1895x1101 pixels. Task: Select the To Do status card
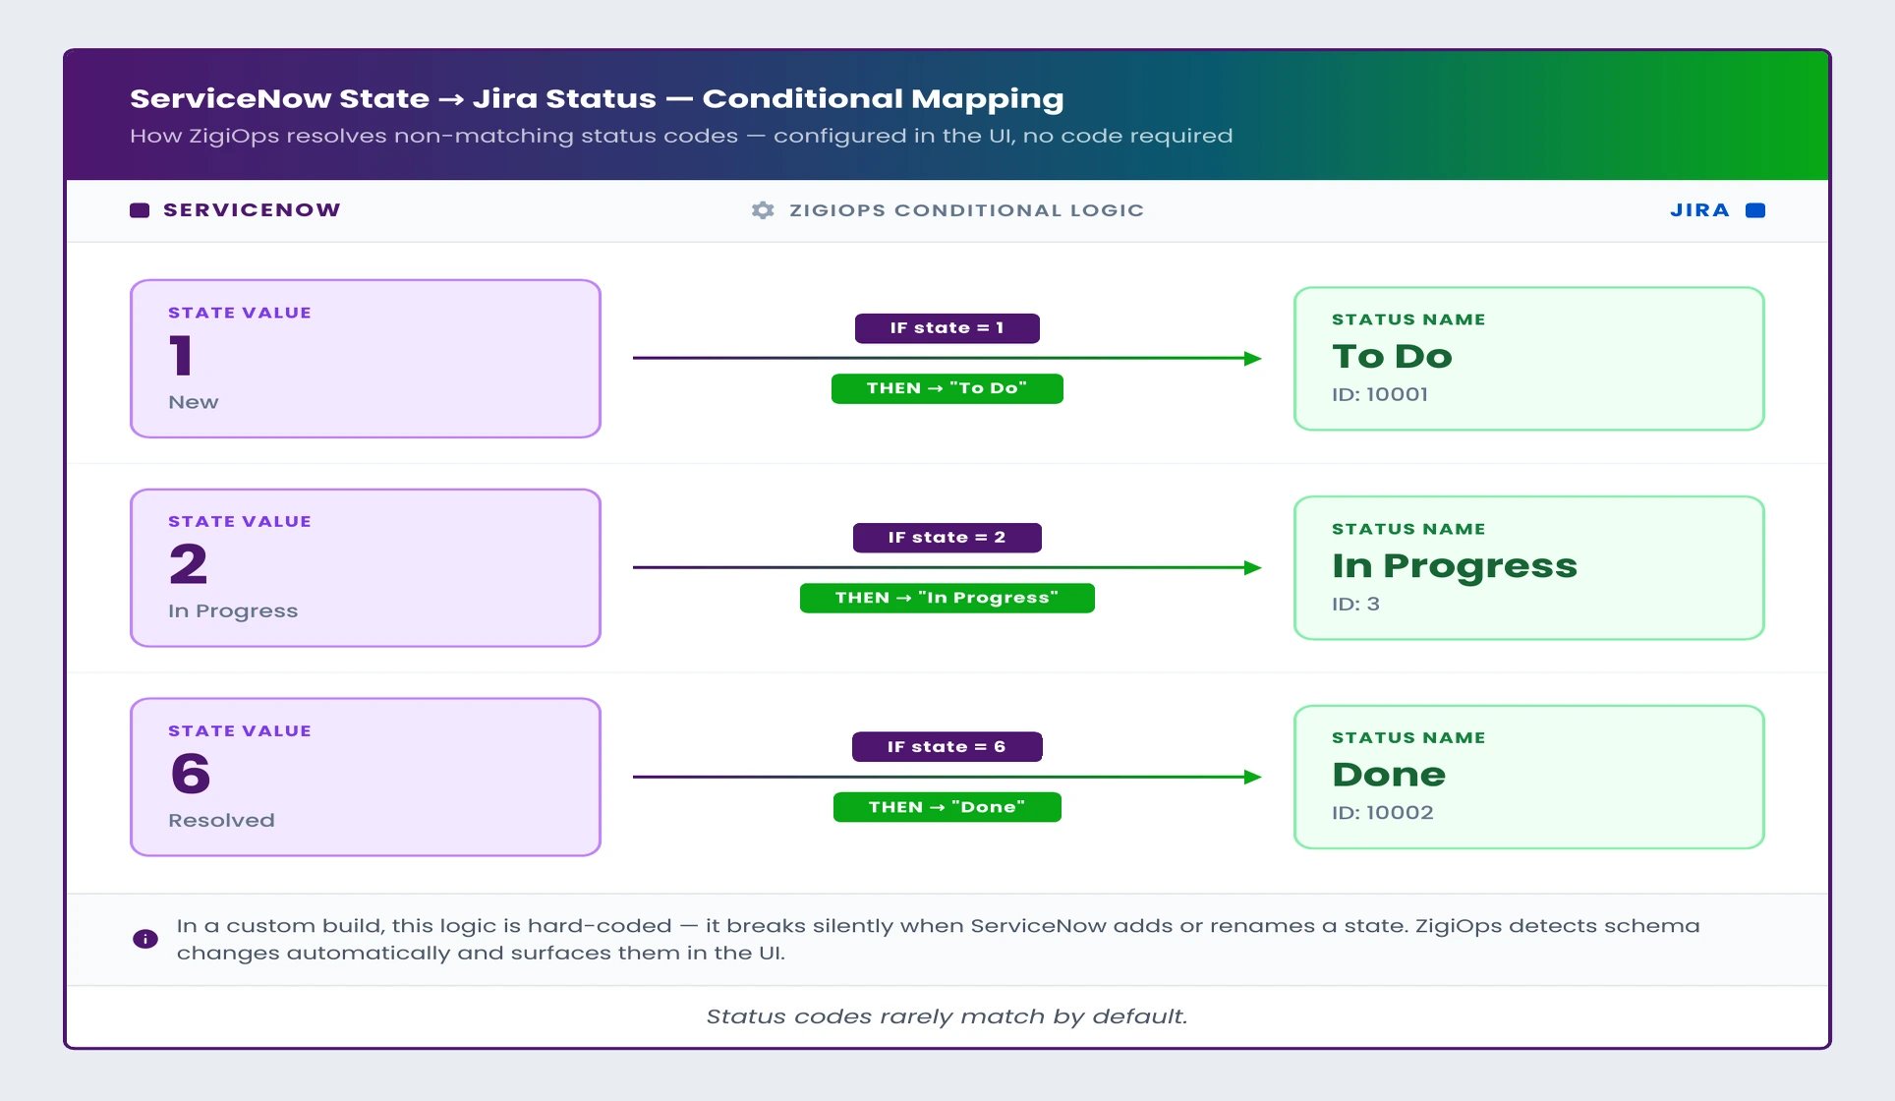coord(1529,359)
